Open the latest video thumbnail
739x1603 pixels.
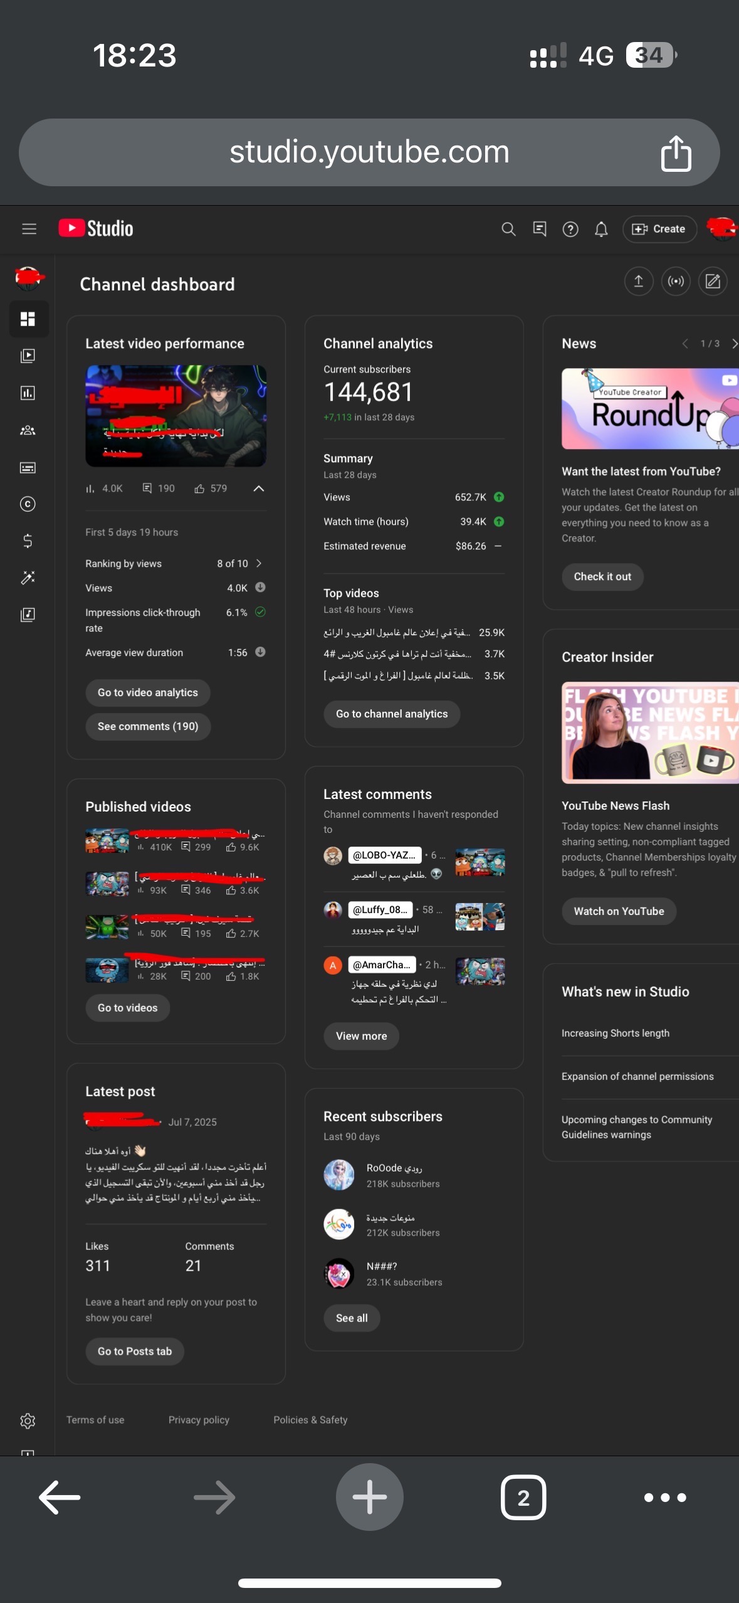pos(176,416)
